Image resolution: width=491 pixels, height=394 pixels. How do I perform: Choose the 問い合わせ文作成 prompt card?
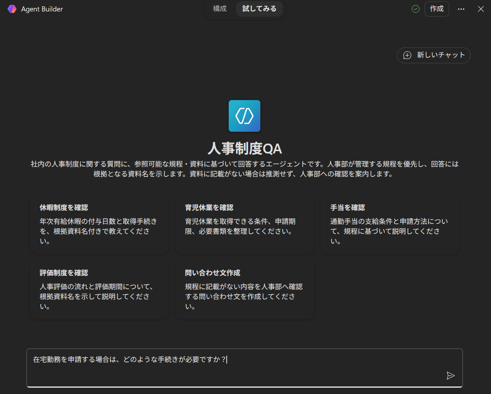(x=245, y=290)
